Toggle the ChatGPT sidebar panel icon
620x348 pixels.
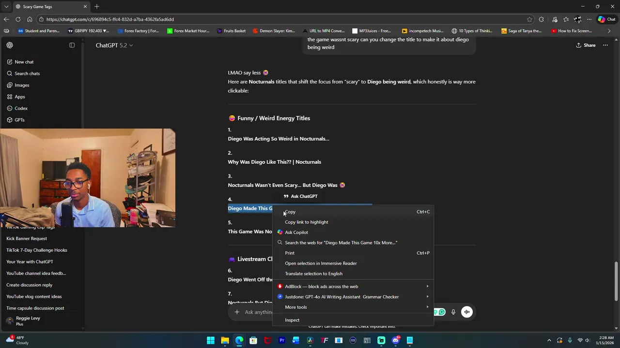pyautogui.click(x=72, y=45)
